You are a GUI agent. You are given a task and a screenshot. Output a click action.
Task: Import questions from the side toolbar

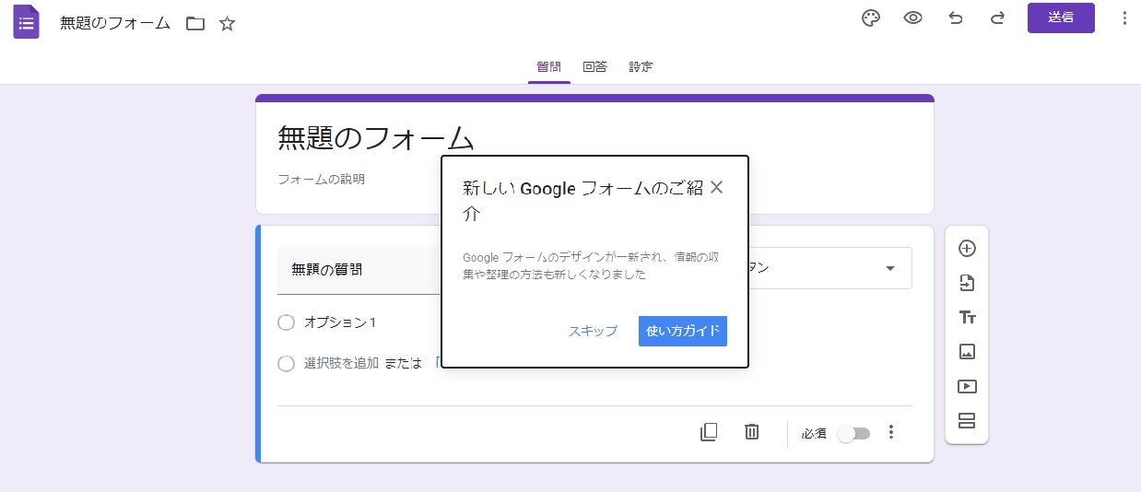point(967,283)
